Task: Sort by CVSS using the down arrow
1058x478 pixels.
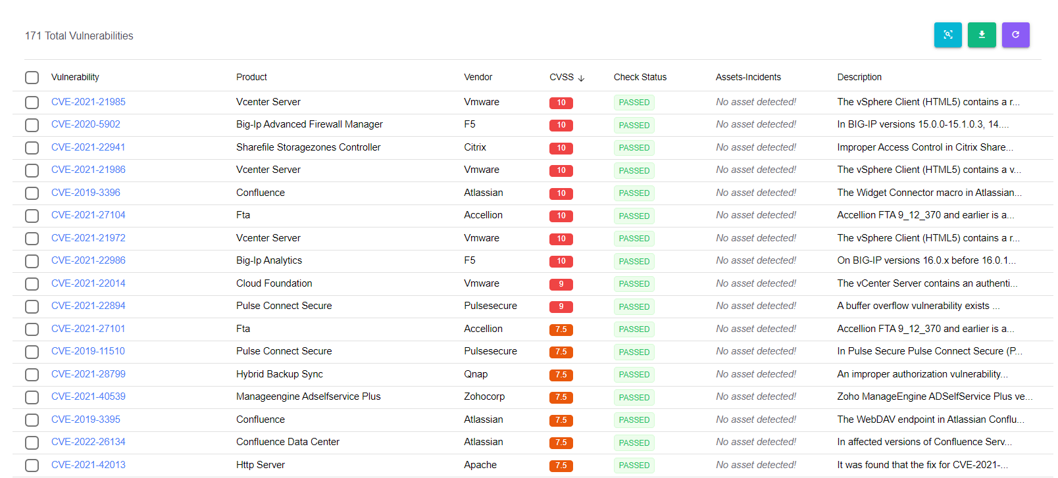Action: (x=581, y=78)
